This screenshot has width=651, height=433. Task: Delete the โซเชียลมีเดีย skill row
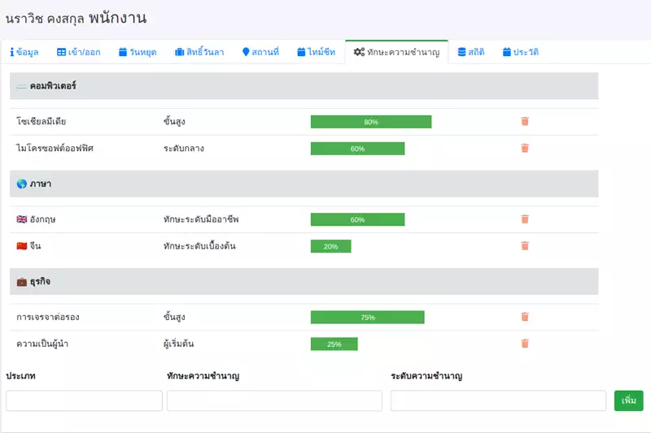click(x=525, y=121)
